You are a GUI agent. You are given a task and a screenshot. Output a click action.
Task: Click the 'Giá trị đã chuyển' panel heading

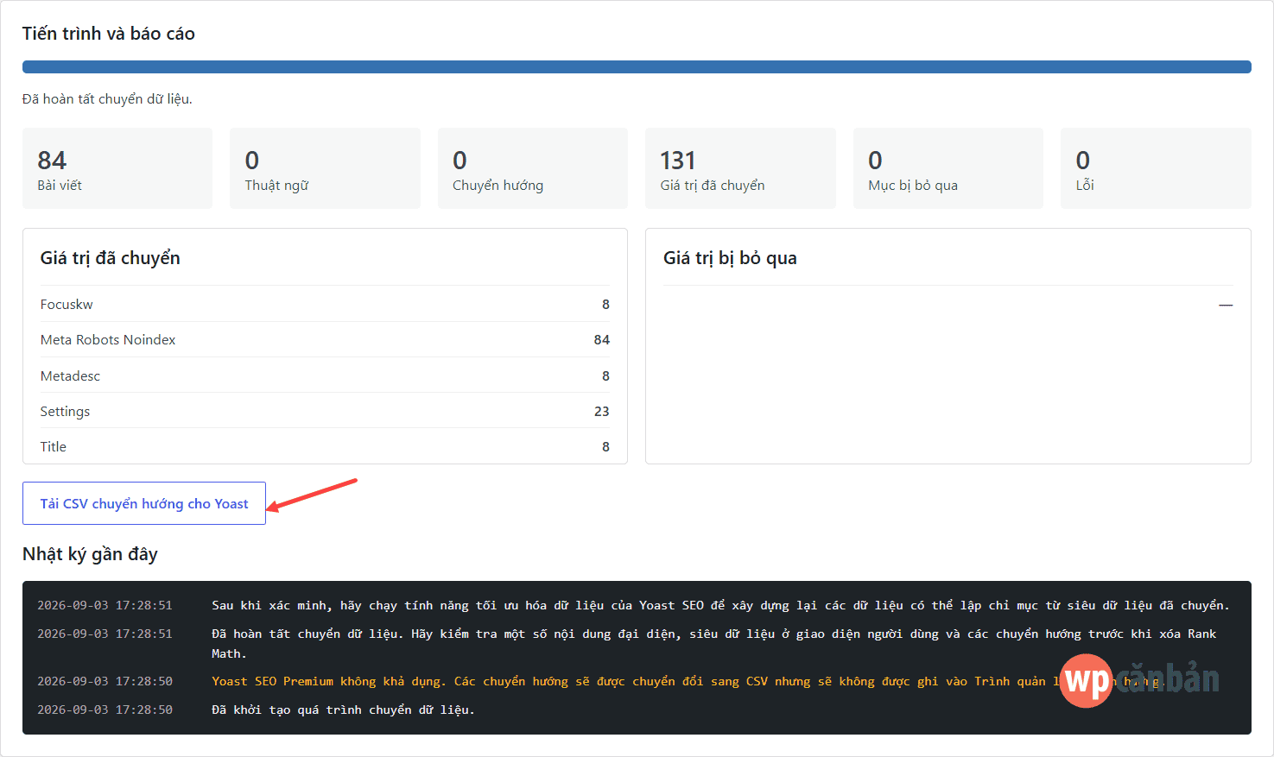(x=111, y=258)
